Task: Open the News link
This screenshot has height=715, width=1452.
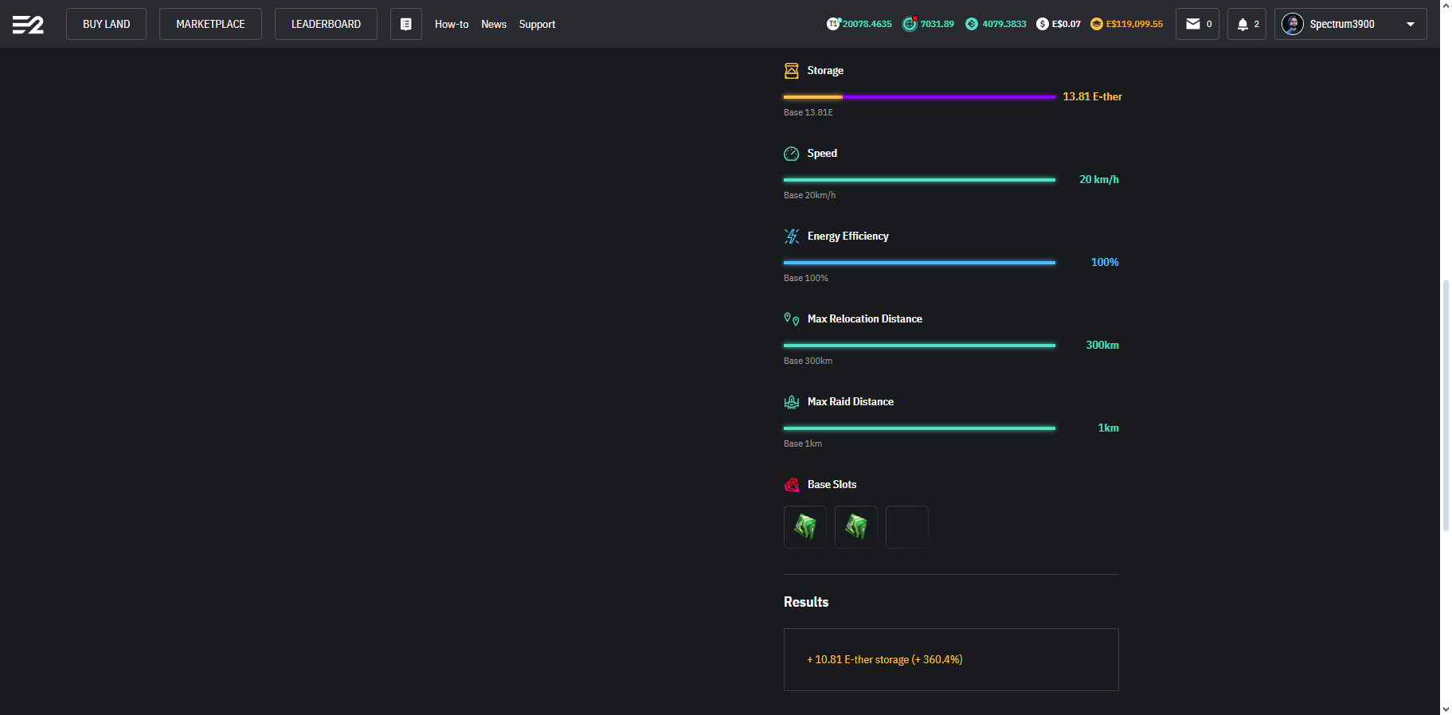Action: [x=494, y=24]
